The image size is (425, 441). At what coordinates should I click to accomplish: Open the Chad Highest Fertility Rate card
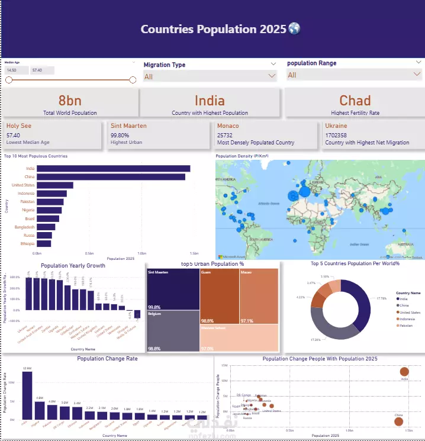(355, 103)
